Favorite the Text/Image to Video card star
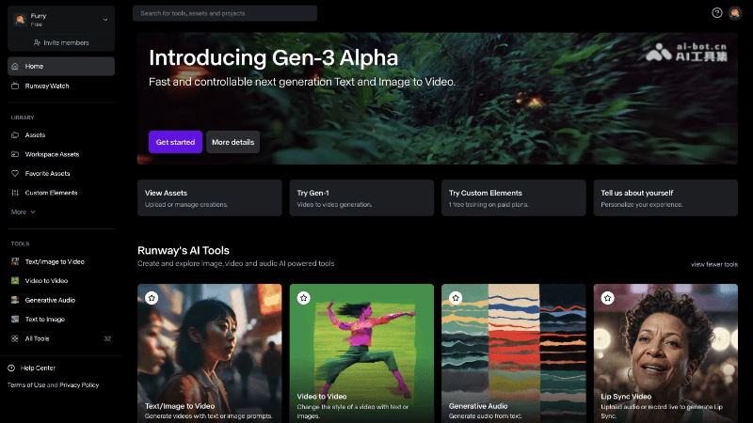Screen dimensions: 753x423 [x=152, y=297]
